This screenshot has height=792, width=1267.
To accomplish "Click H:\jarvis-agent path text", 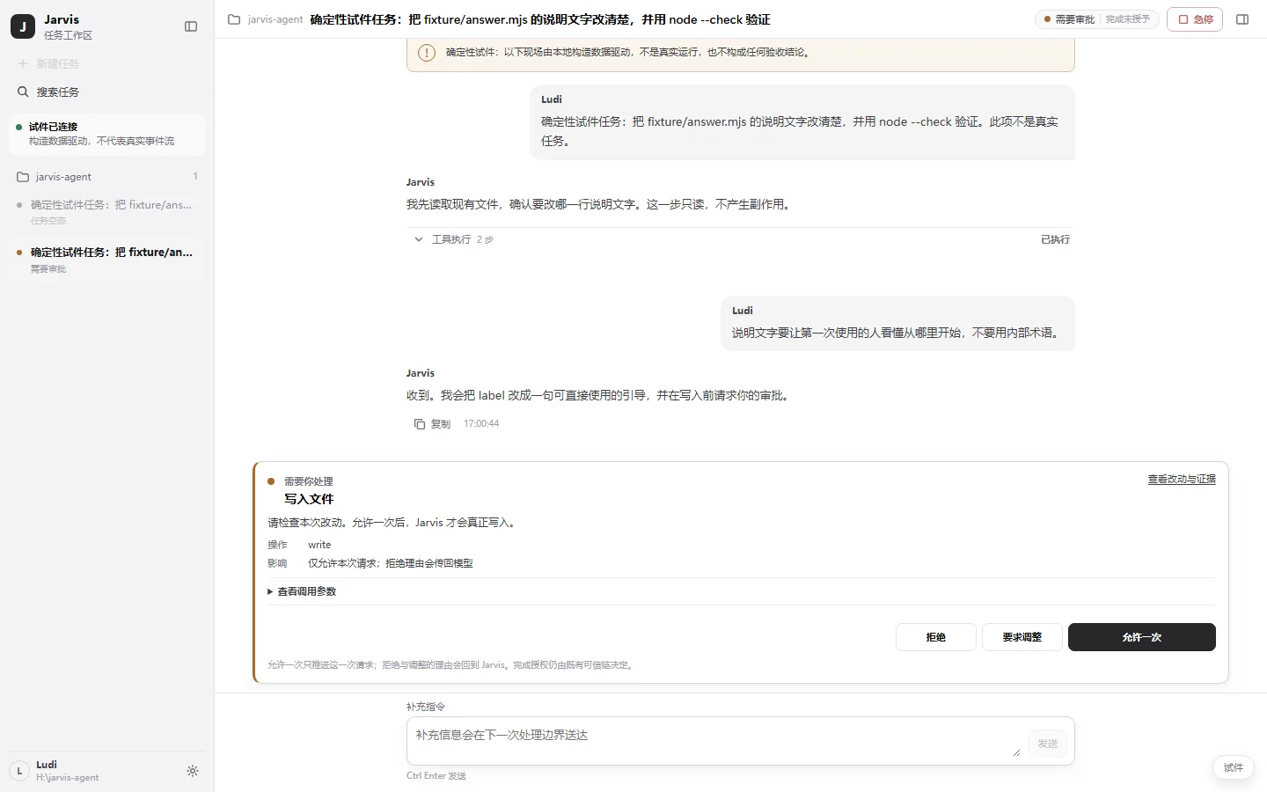I will pyautogui.click(x=68, y=778).
